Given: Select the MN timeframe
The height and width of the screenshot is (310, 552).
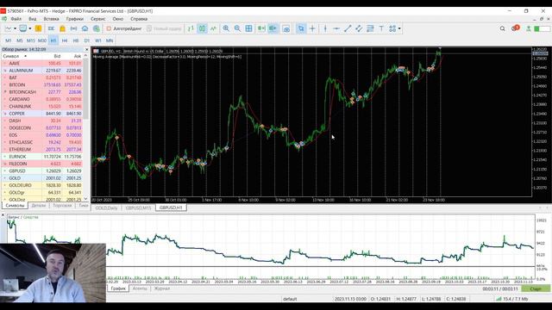Looking at the screenshot, I should tap(110, 40).
